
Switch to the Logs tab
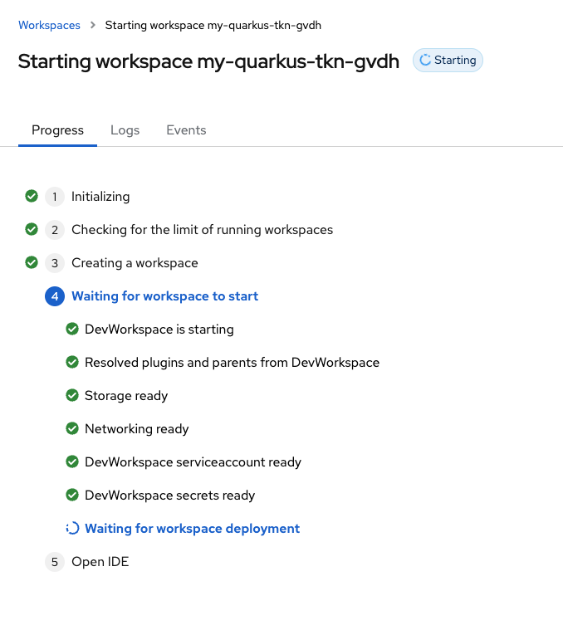pos(125,130)
